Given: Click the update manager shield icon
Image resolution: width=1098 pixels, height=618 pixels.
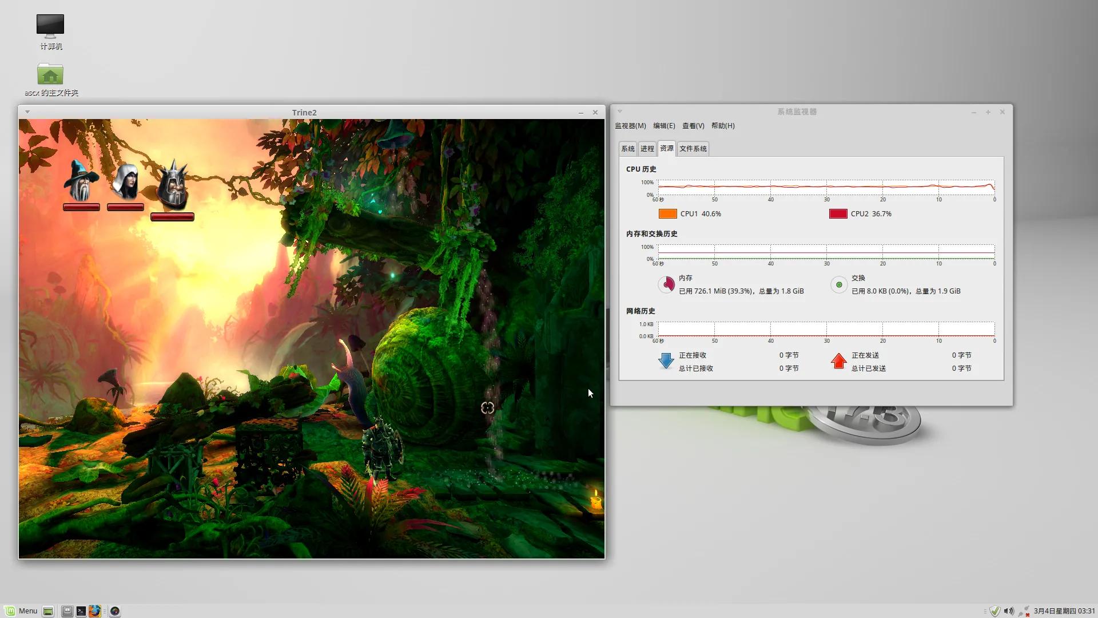Looking at the screenshot, I should [x=995, y=611].
